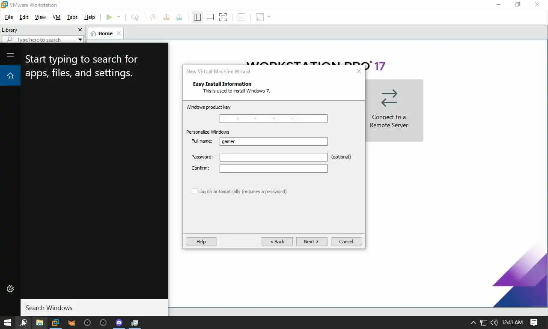The width and height of the screenshot is (548, 329).
Task: Click the revert to snapshot toolbar icon
Action: 166,17
